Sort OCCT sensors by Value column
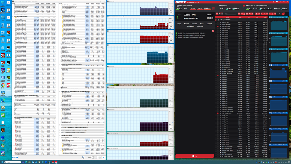 pyautogui.click(x=240, y=17)
